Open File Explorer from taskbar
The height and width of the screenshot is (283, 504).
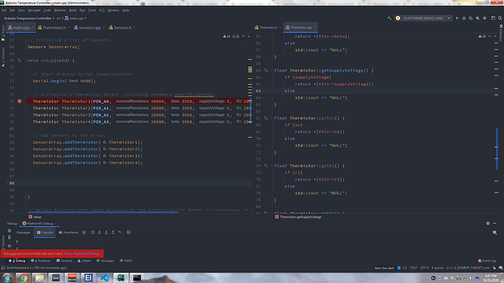(x=39, y=278)
